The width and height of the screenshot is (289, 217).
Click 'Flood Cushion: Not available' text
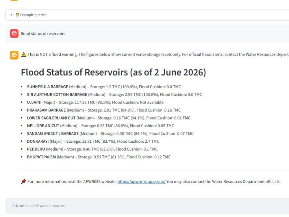(x=138, y=102)
